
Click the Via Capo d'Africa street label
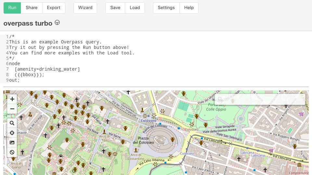pyautogui.click(x=203, y=170)
